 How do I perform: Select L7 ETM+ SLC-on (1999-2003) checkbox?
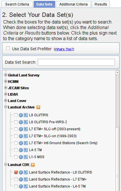(x=16, y=136)
